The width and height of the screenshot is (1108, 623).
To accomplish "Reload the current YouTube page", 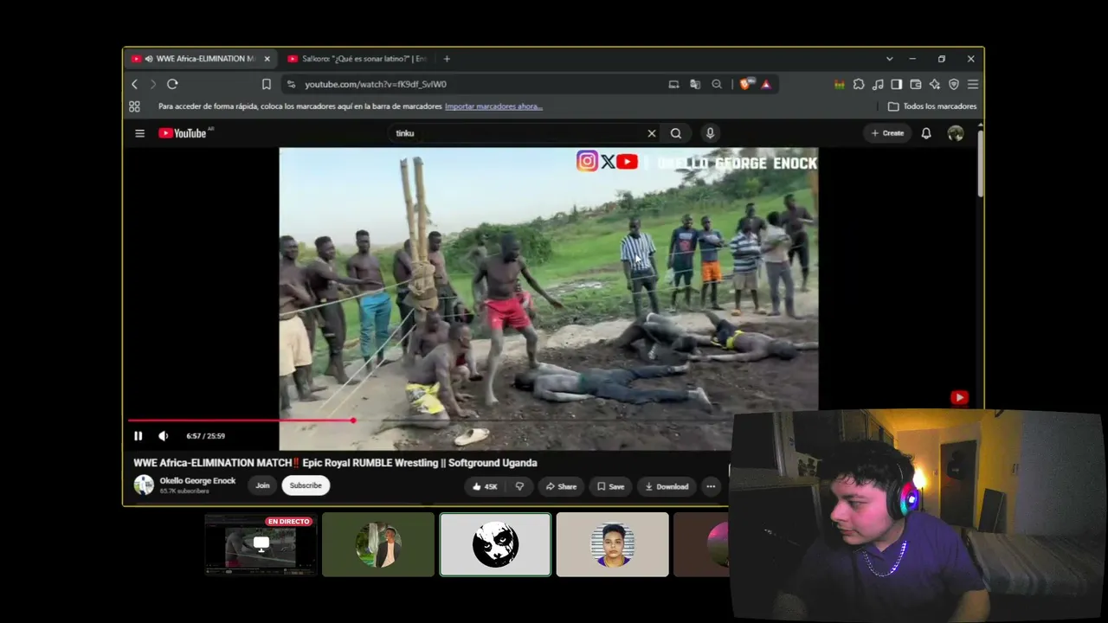I will tap(172, 84).
